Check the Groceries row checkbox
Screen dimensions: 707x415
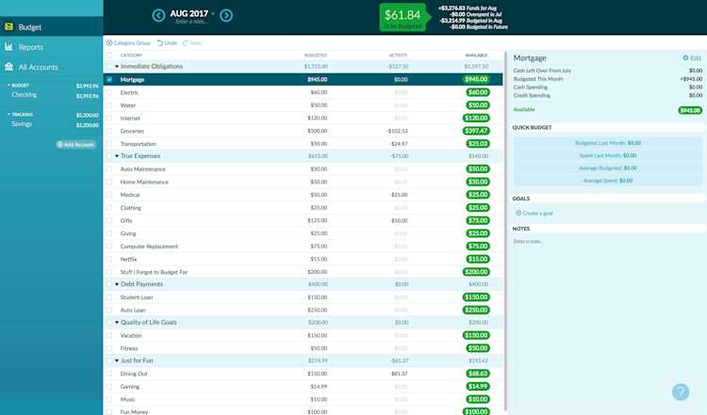click(x=109, y=131)
